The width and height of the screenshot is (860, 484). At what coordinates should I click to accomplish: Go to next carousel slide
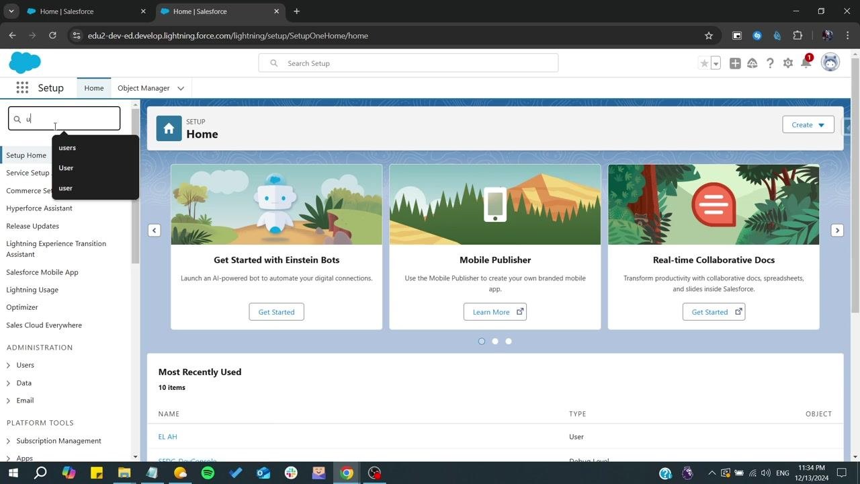coord(837,231)
